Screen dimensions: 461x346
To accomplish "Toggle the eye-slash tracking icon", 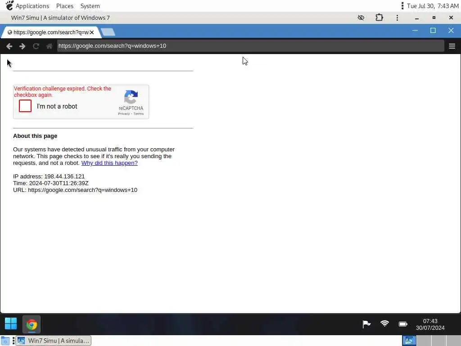I will tap(361, 18).
